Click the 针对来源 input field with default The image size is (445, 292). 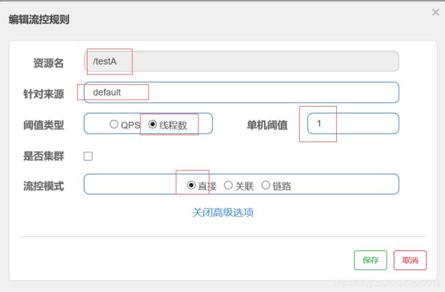pyautogui.click(x=242, y=92)
